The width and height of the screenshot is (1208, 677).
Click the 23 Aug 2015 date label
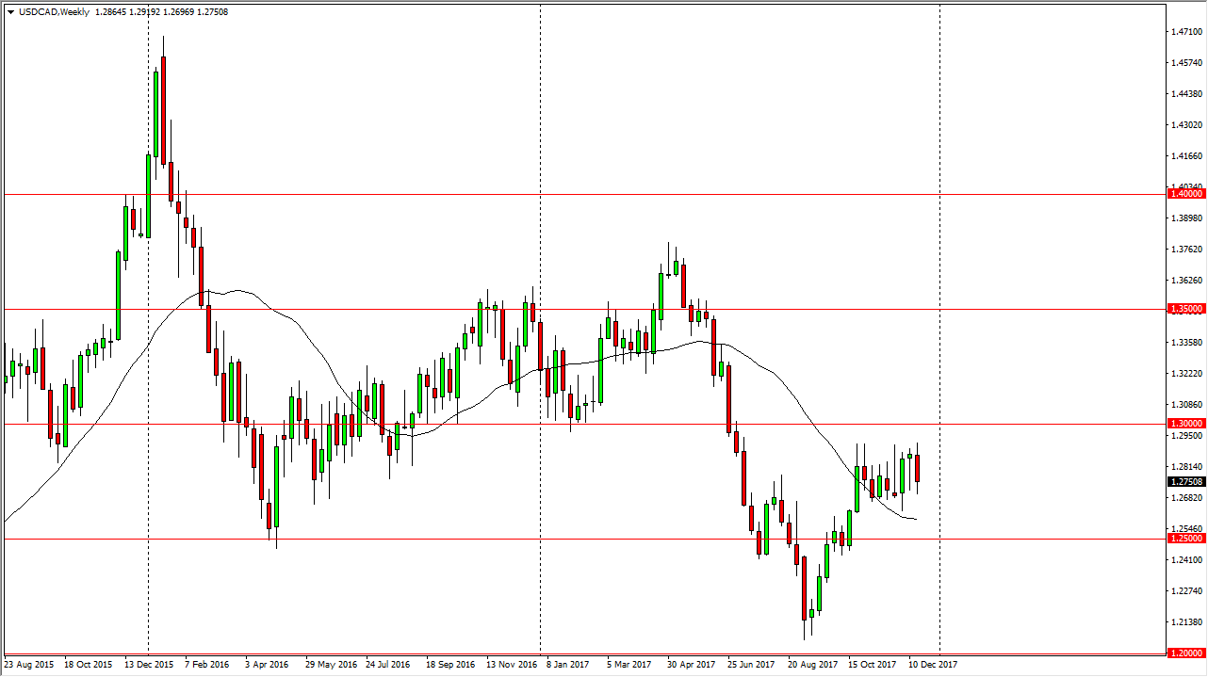tap(26, 665)
